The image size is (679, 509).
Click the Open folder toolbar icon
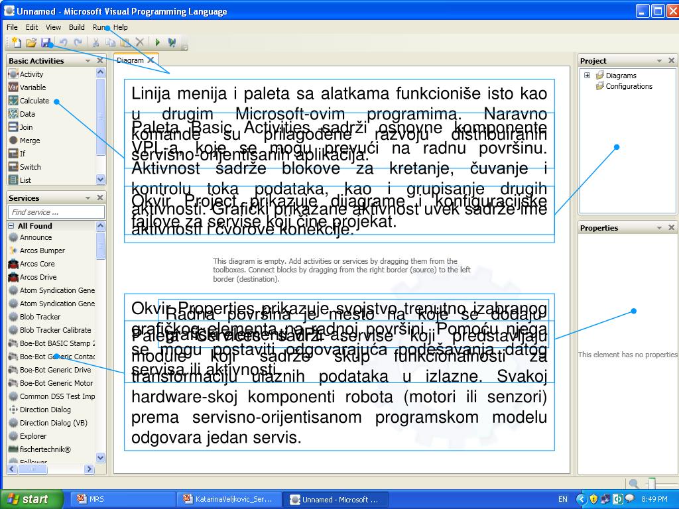31,42
